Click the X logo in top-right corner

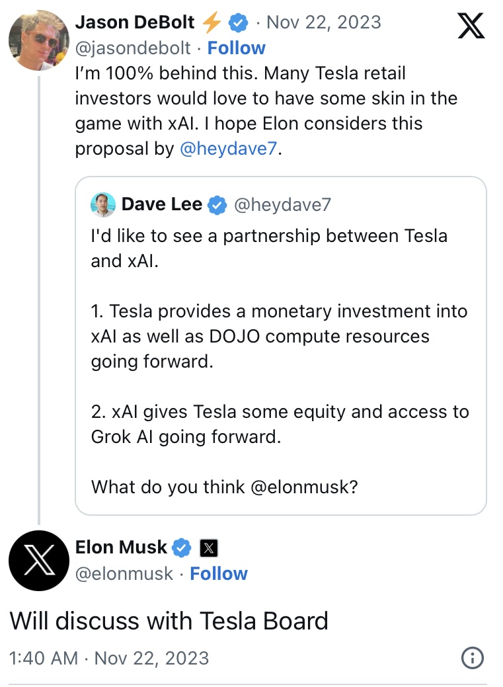click(471, 26)
